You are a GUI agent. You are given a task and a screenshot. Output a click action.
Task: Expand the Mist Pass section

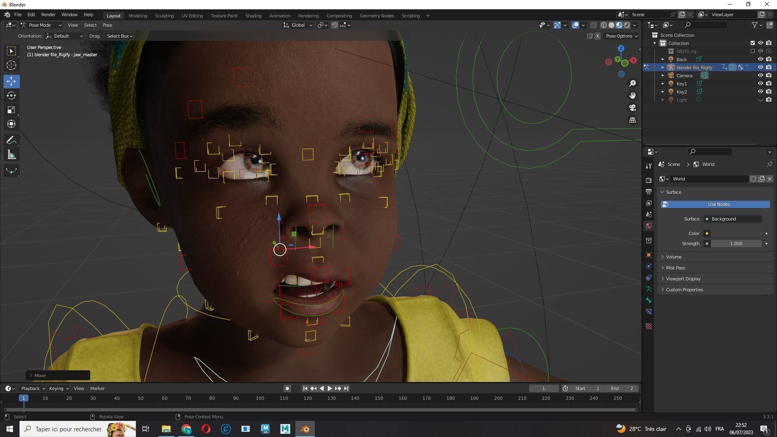click(x=675, y=268)
